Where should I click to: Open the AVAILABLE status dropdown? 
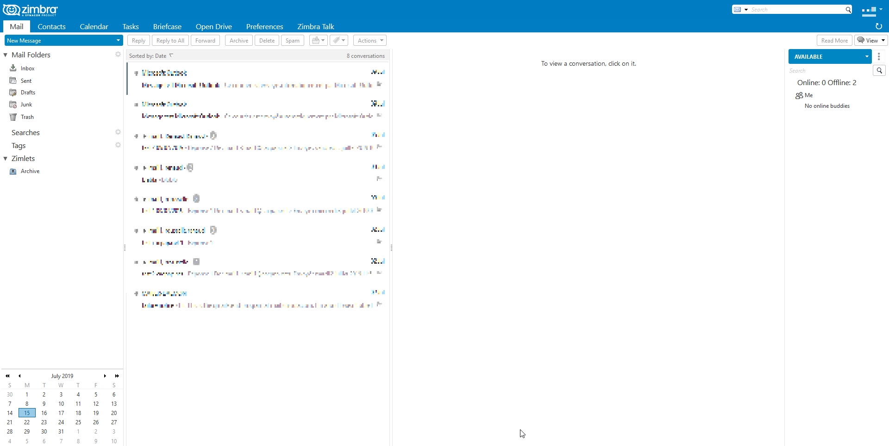pos(867,56)
